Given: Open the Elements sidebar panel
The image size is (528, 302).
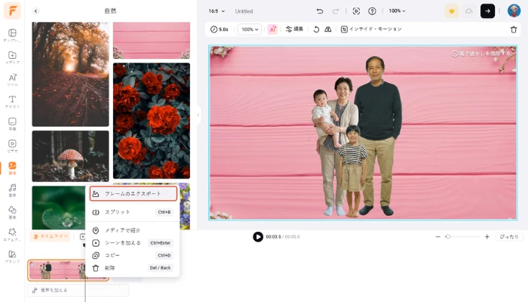Looking at the screenshot, I should 12,212.
